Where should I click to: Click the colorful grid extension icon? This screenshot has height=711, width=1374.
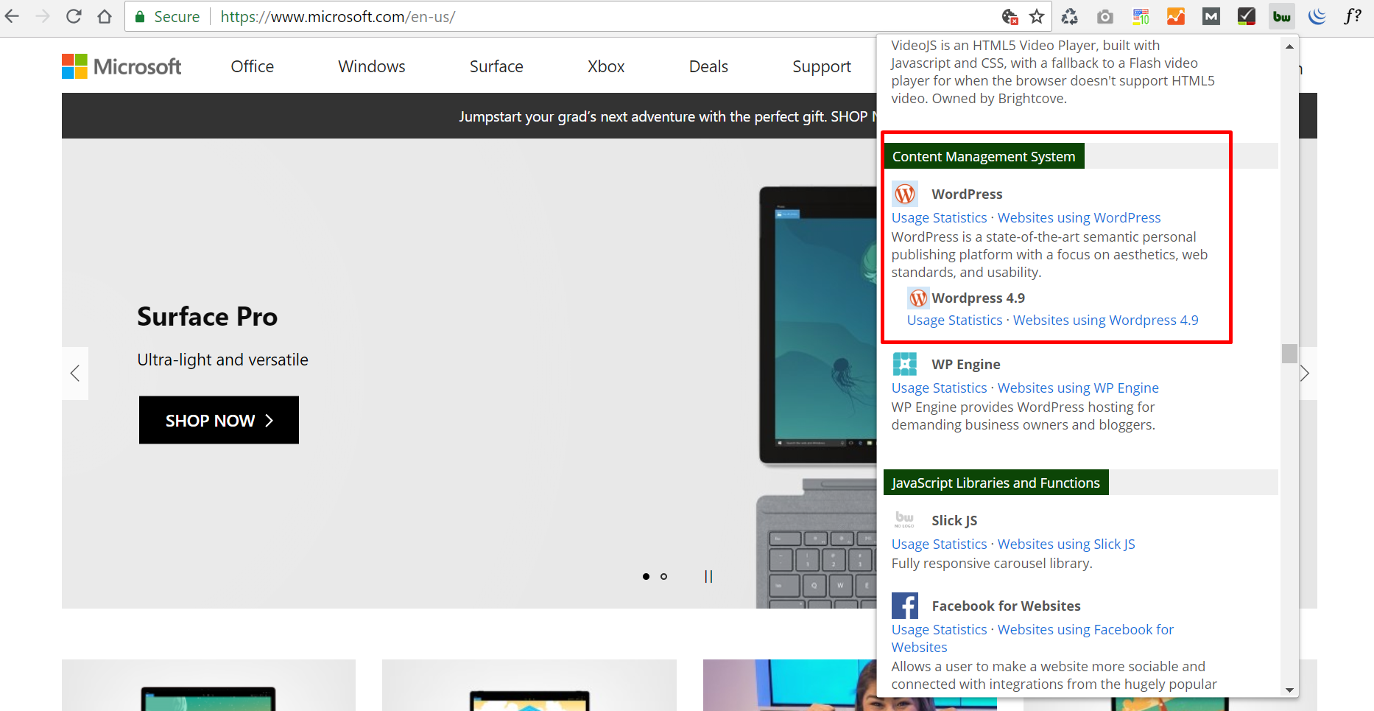click(1141, 16)
